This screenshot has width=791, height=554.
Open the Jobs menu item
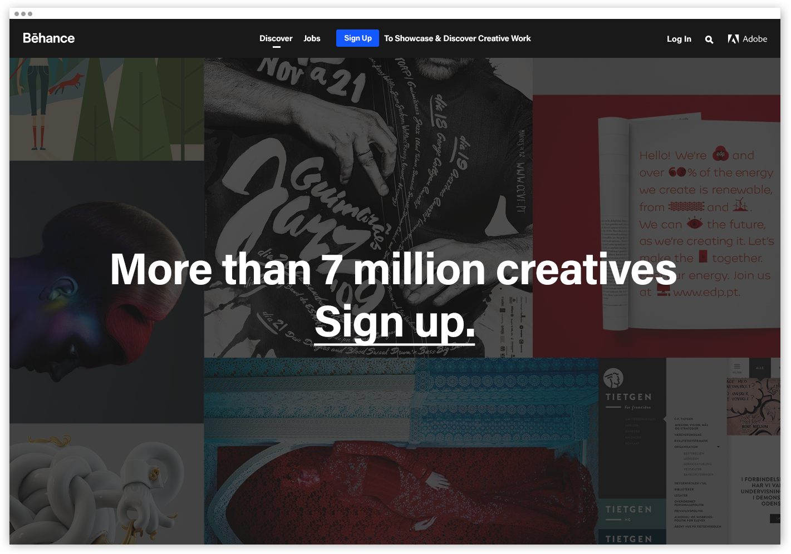(312, 38)
